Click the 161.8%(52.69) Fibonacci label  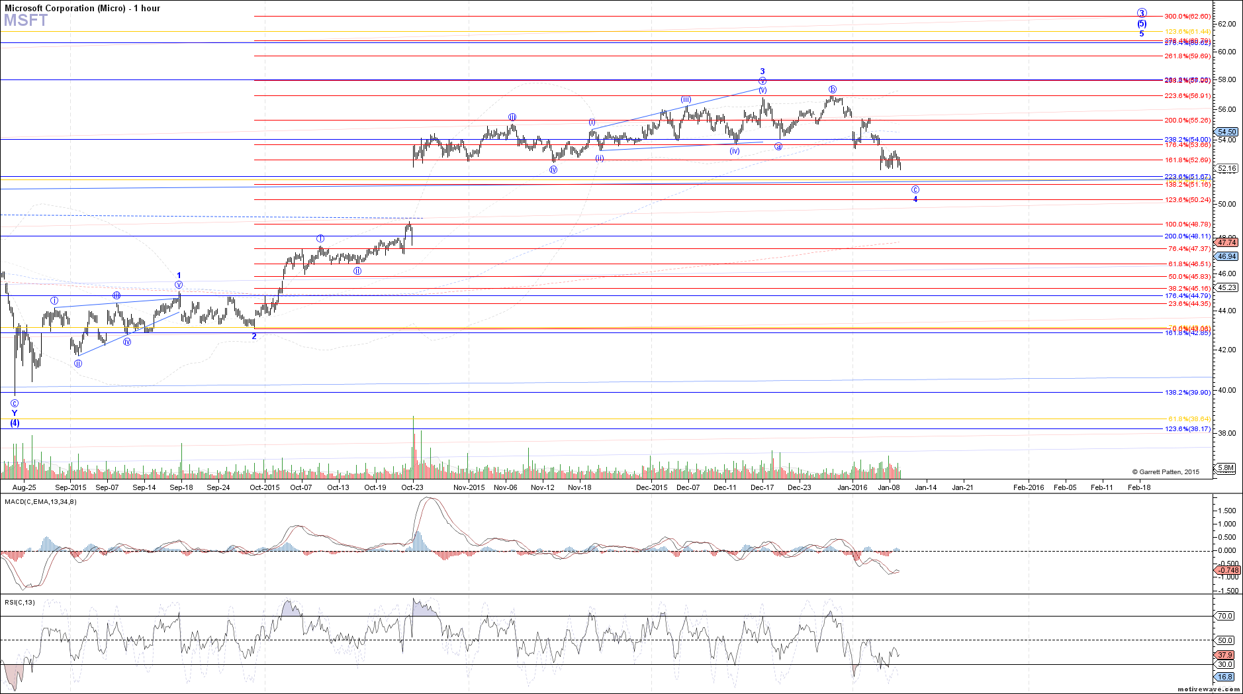(x=1187, y=160)
